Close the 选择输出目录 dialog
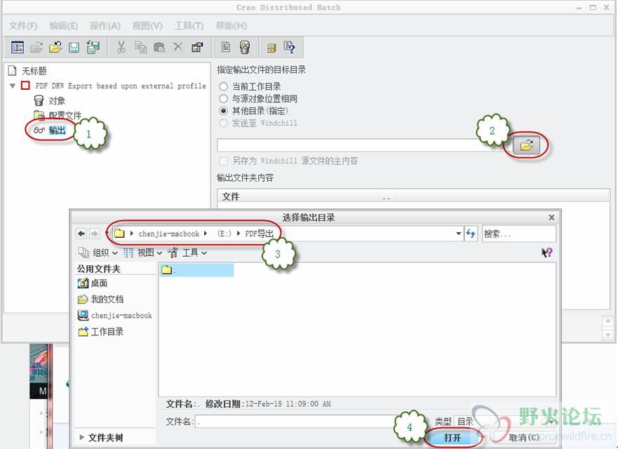Viewport: 618px width, 449px height. coord(551,217)
